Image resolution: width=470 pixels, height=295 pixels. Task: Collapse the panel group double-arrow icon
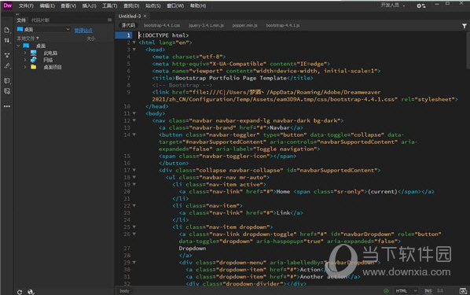(17, 14)
